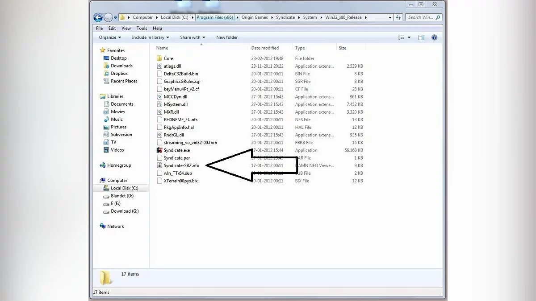Select the MXR.dll file name
Image resolution: width=536 pixels, height=301 pixels.
tap(171, 112)
